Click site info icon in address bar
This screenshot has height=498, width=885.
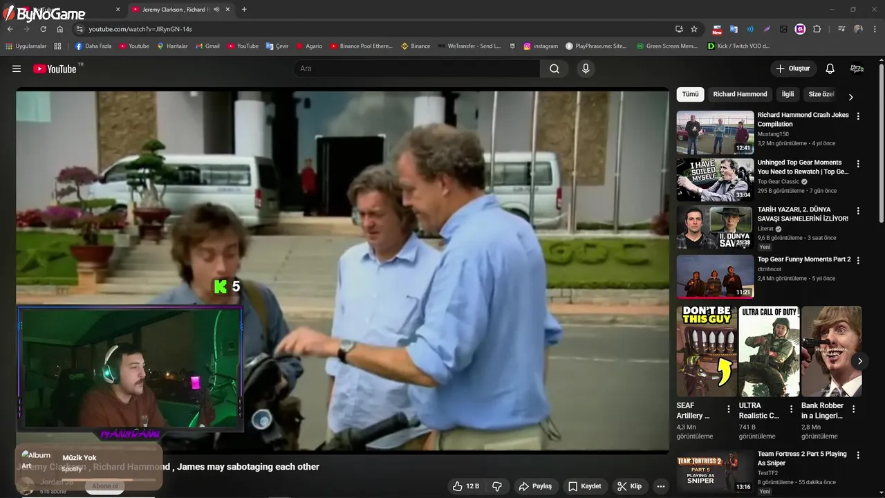click(80, 29)
